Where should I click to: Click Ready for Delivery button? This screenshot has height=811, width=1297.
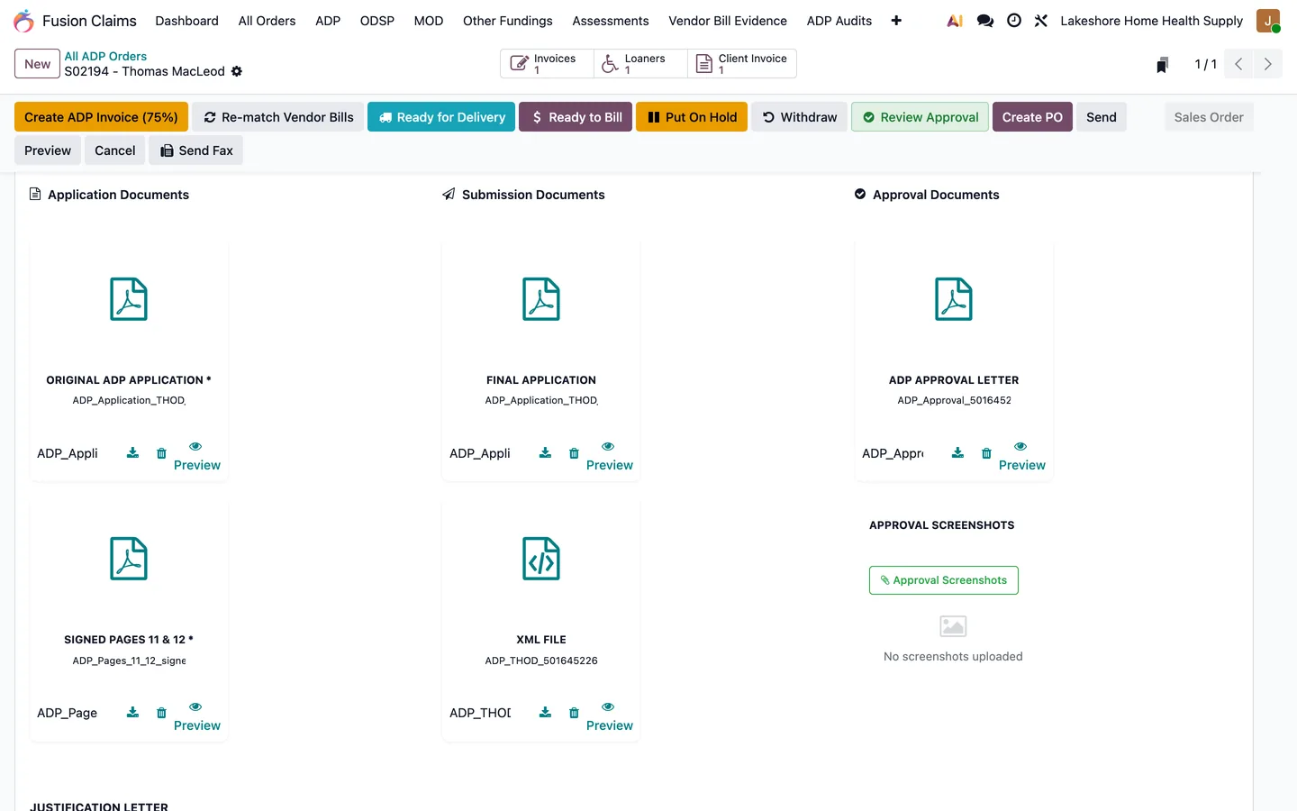point(441,117)
